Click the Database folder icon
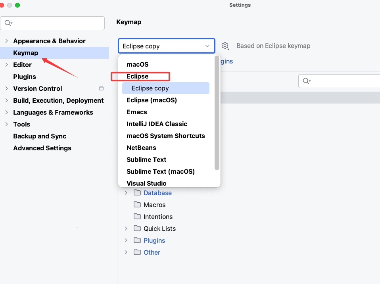 [137, 193]
